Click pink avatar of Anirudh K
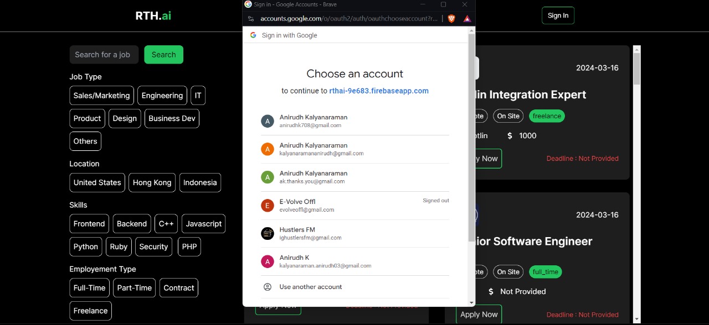 [268, 261]
